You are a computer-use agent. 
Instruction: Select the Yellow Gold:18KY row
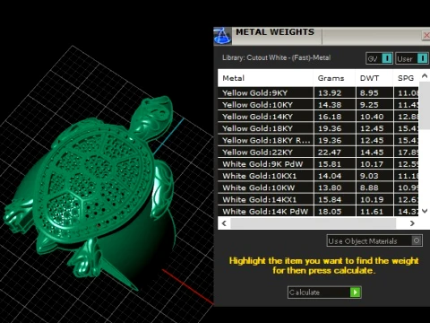tap(319, 128)
